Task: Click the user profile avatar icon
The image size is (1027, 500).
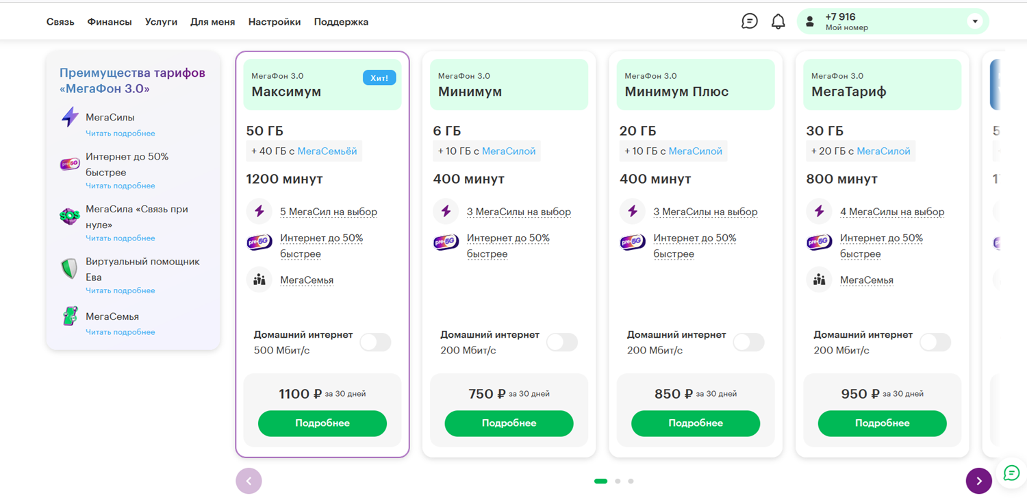Action: (810, 21)
